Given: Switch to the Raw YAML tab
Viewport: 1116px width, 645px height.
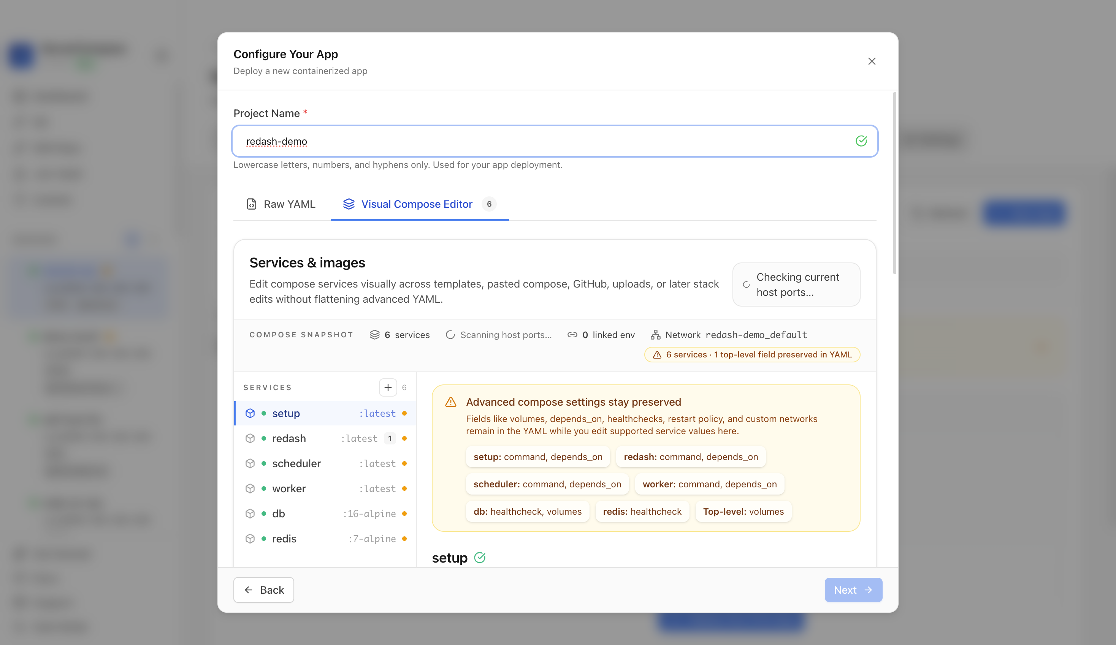Looking at the screenshot, I should [281, 204].
